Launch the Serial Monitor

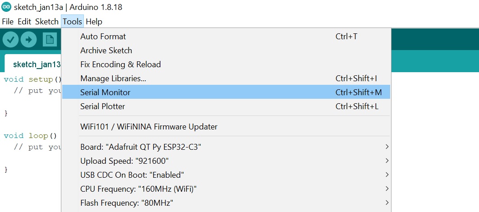pyautogui.click(x=105, y=92)
